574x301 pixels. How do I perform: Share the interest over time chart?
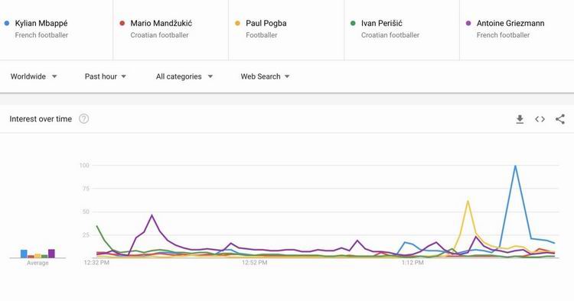560,119
